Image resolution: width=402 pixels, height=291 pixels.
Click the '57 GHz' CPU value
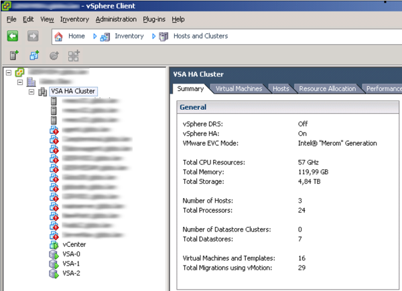click(308, 163)
